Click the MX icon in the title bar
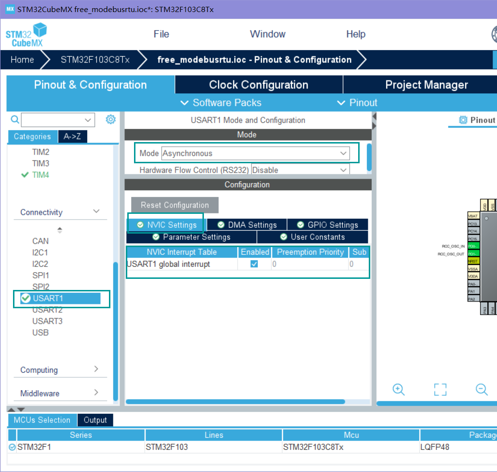 (10, 9)
